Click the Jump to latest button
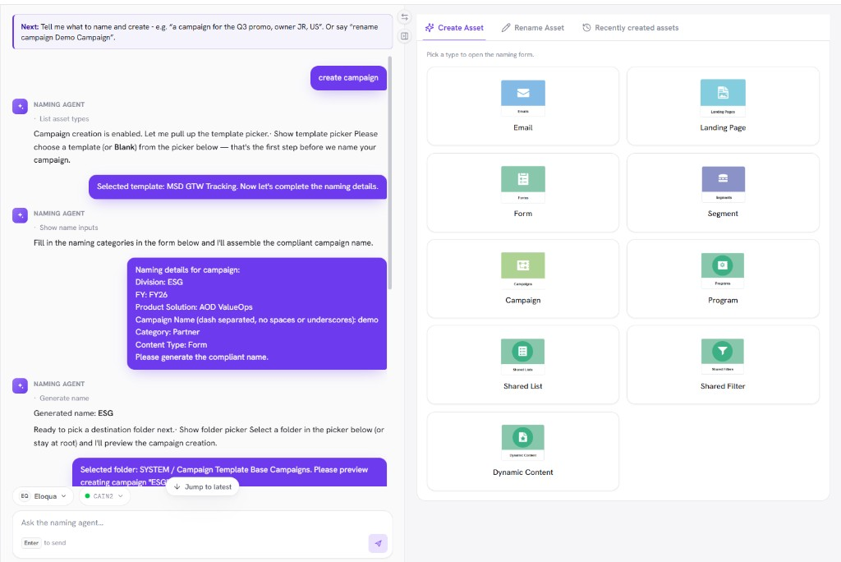 [x=203, y=487]
